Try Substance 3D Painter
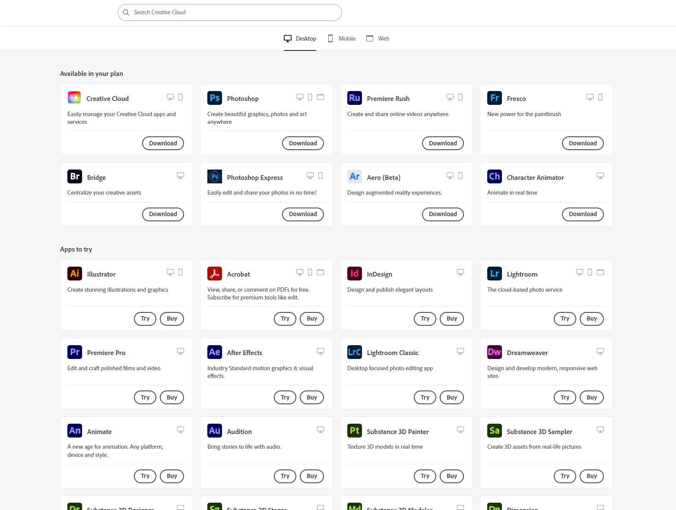 point(425,476)
